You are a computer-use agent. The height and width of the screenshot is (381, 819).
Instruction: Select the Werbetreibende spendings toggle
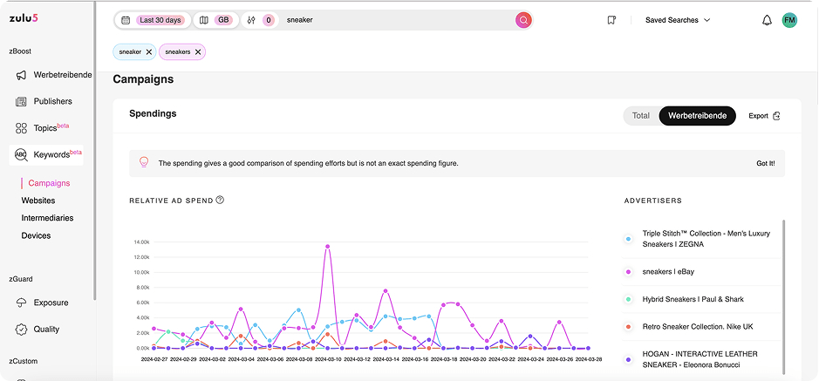[x=697, y=116]
